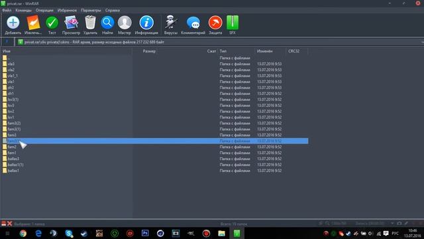The height and width of the screenshot is (239, 424).
Task: Convert archive using the SFX icon
Action: (x=233, y=25)
